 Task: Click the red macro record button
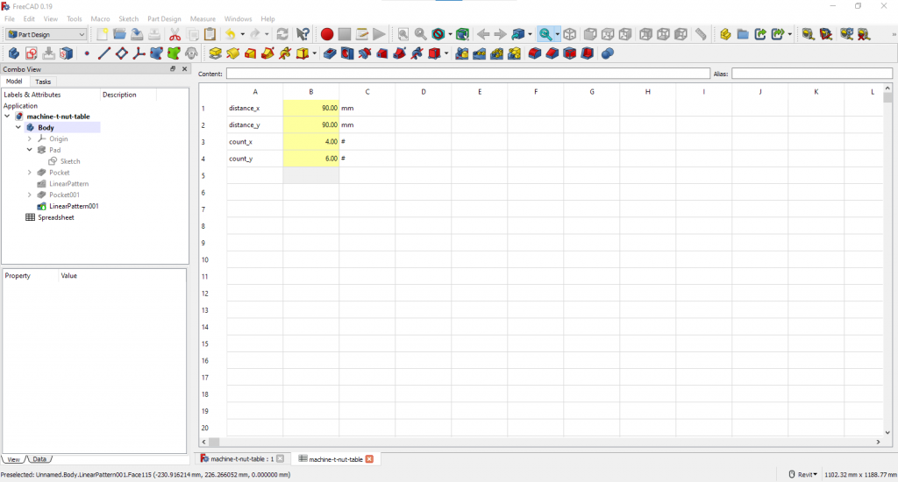click(x=327, y=34)
